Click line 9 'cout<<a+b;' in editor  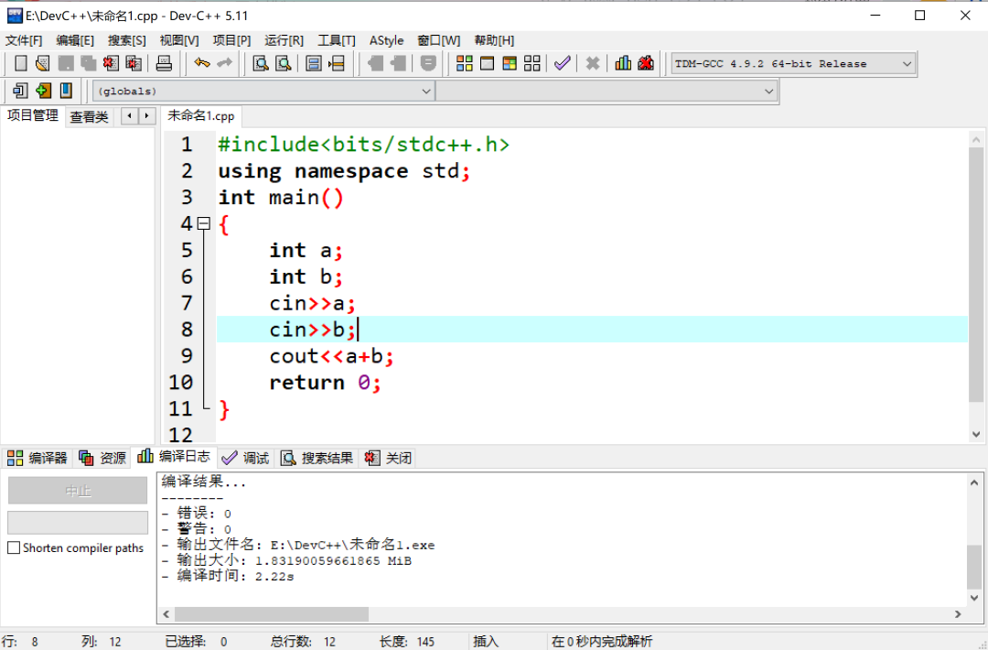click(331, 356)
